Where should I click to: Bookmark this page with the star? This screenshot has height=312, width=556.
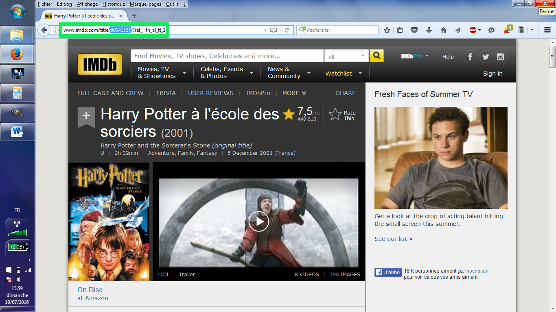[387, 30]
